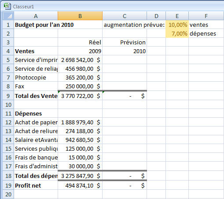Screen dimensions: 224x199
Task: Click the "Fax" cell
Action: 36,86
